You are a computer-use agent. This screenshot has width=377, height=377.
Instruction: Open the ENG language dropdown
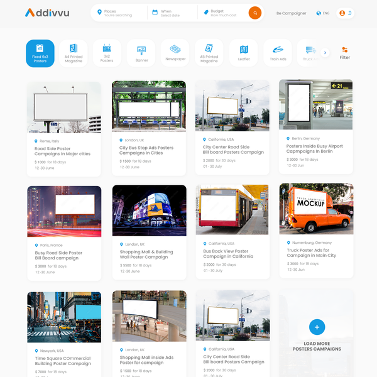coord(325,13)
